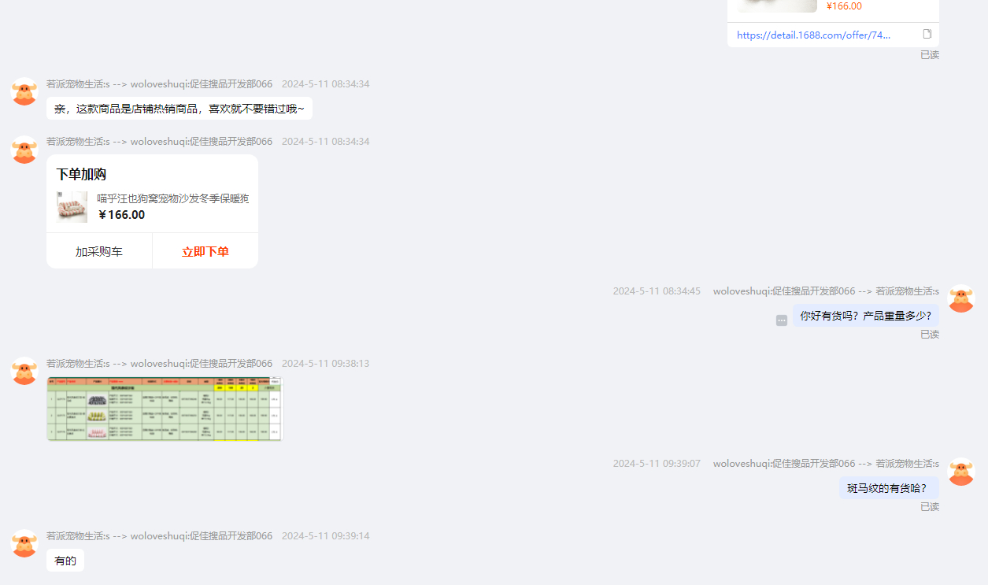Click the seller avatar beside the spreadsheet image
Image resolution: width=988 pixels, height=585 pixels.
click(24, 371)
